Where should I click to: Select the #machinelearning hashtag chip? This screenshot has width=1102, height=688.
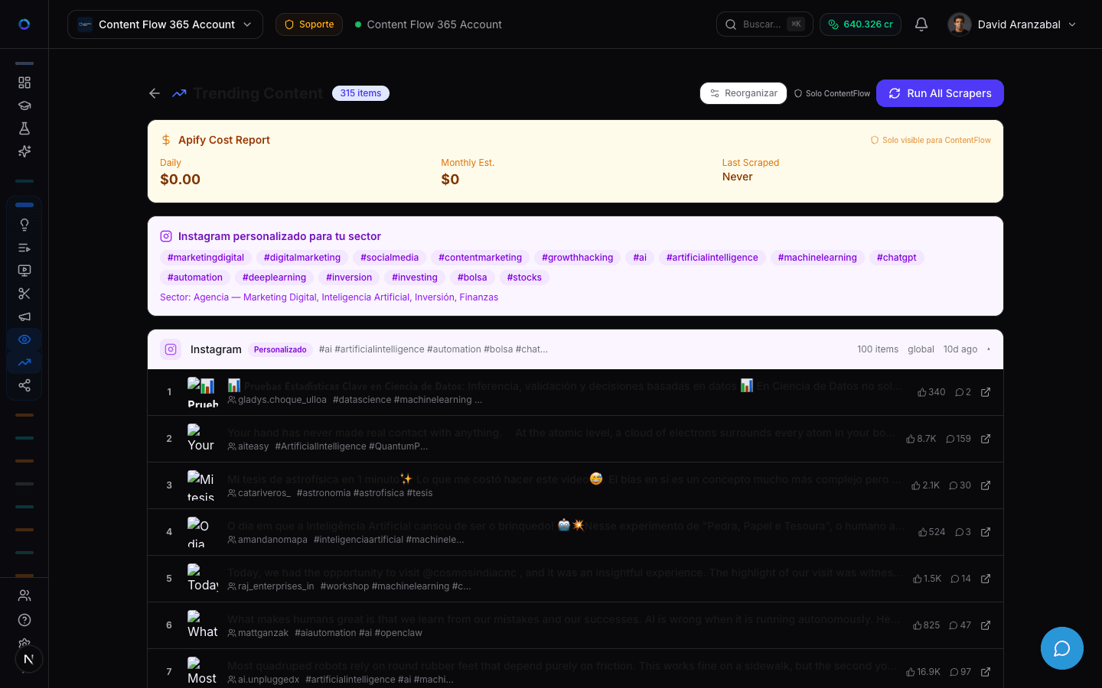pos(817,258)
